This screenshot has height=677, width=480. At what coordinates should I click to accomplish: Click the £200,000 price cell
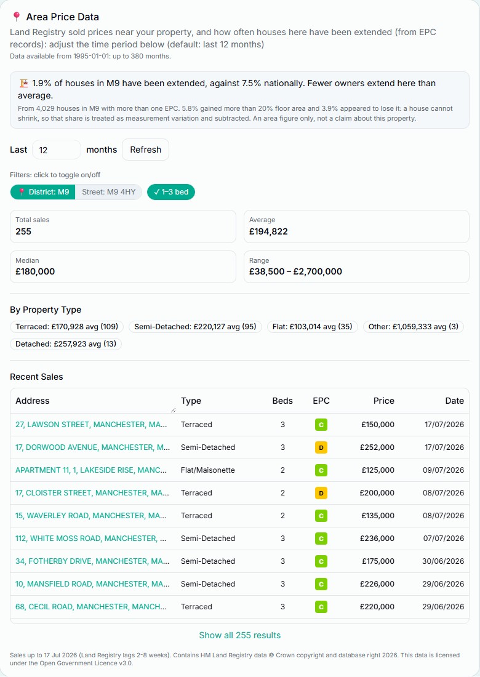[377, 493]
